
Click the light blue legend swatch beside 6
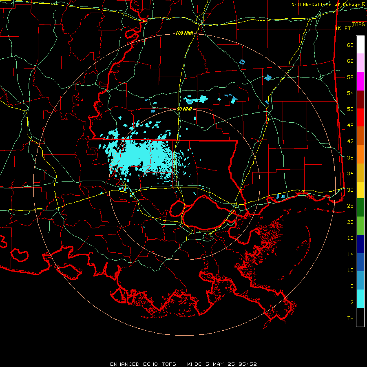360,281
